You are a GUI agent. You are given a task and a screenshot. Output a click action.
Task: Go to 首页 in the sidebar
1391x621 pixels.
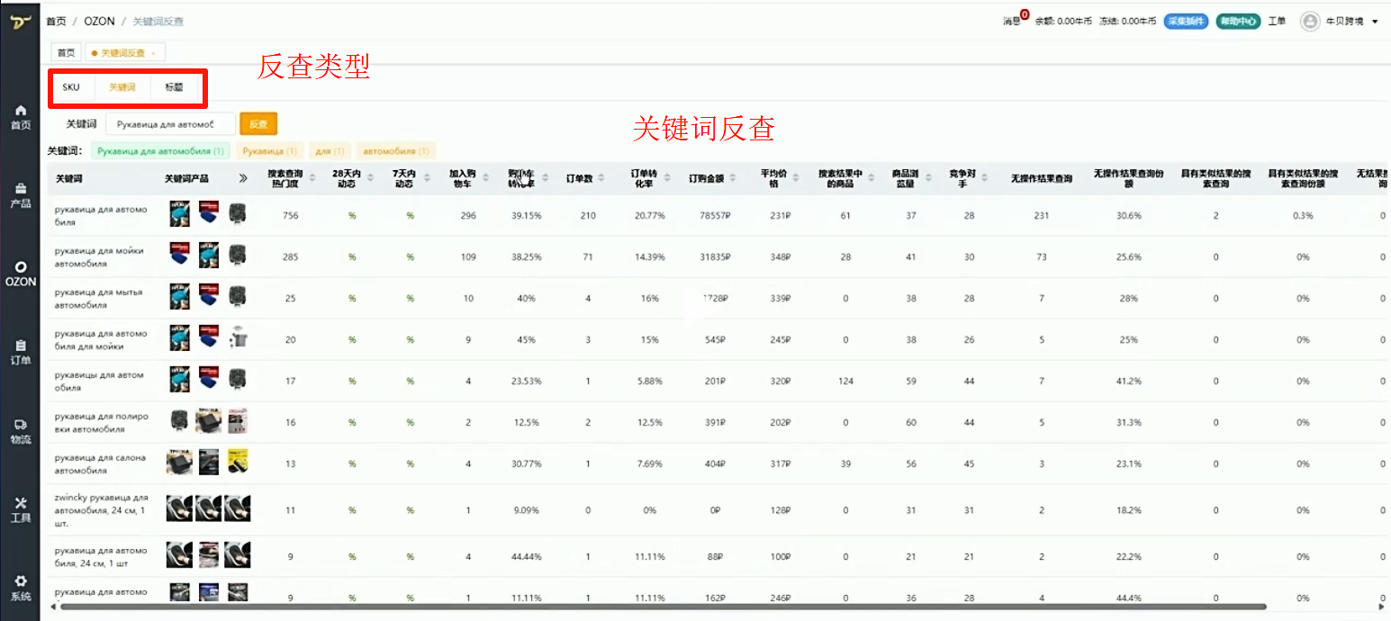tap(20, 117)
